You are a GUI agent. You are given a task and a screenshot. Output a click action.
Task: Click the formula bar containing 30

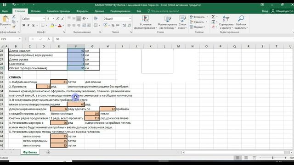coord(174,39)
